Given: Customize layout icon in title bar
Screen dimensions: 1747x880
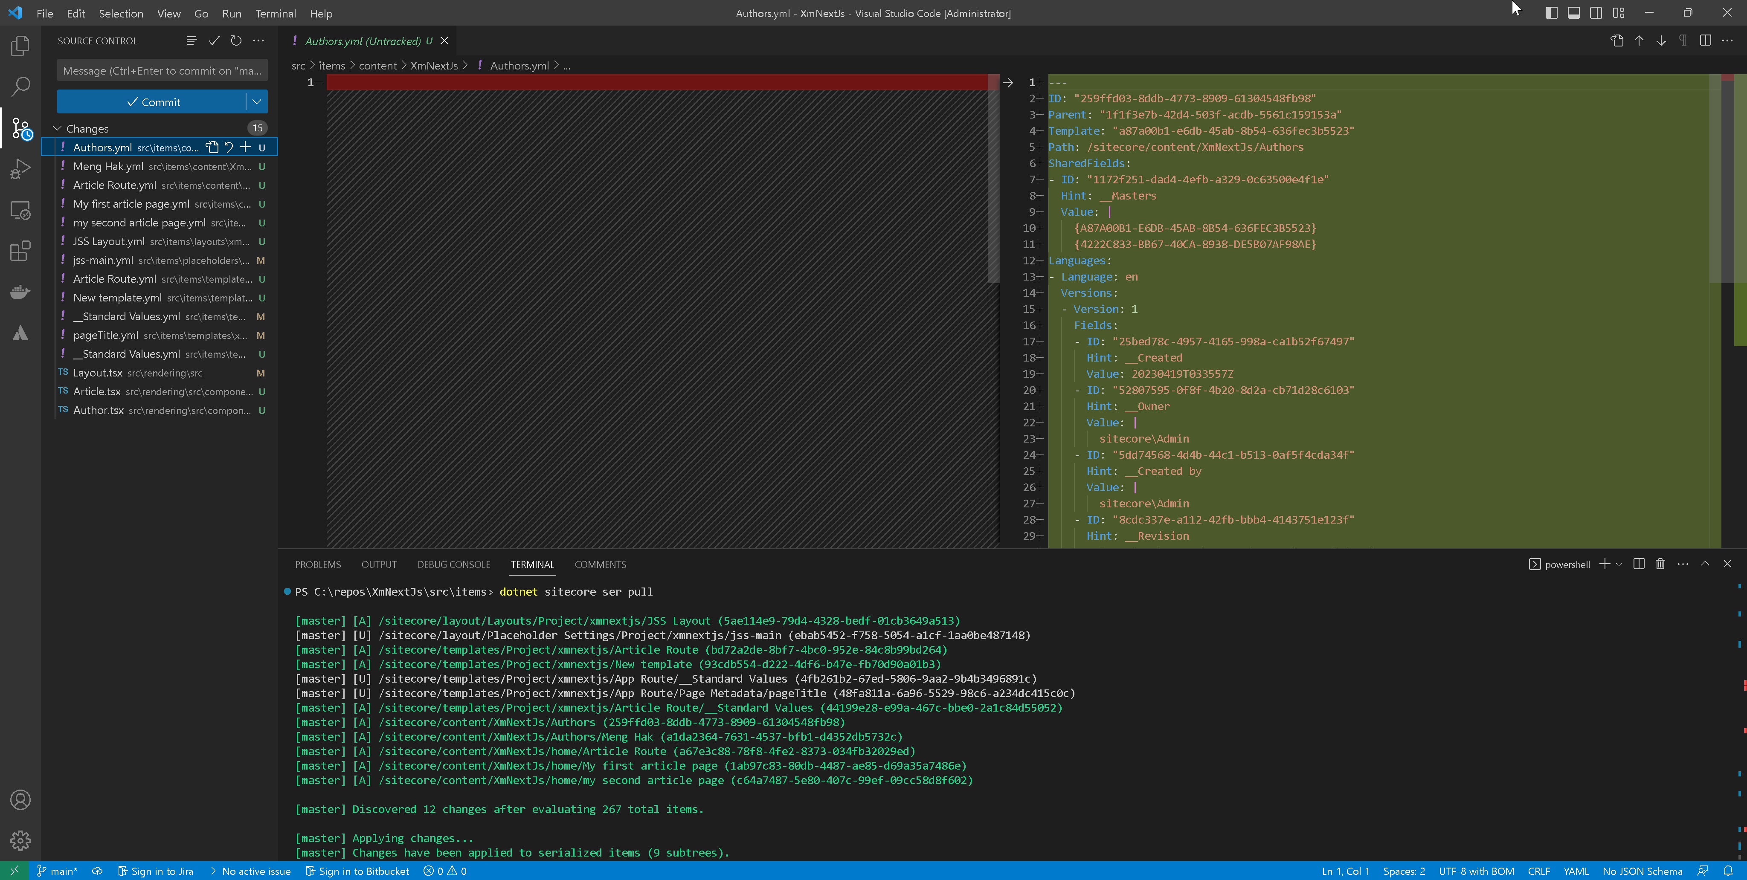Looking at the screenshot, I should point(1618,13).
